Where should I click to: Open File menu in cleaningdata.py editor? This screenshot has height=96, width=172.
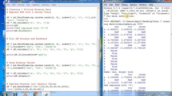point(8,5)
